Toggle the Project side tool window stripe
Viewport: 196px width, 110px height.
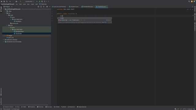pos(1,9)
